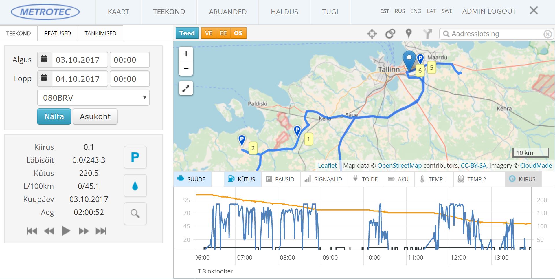Enable the PAUSID graph layer
555x279 pixels.
280,179
